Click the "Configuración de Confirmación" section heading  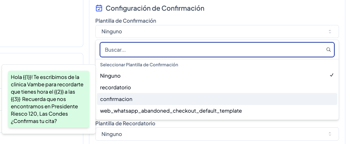pos(155,8)
